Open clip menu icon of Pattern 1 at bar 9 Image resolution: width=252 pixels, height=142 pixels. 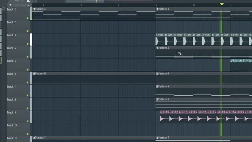click(x=157, y=9)
